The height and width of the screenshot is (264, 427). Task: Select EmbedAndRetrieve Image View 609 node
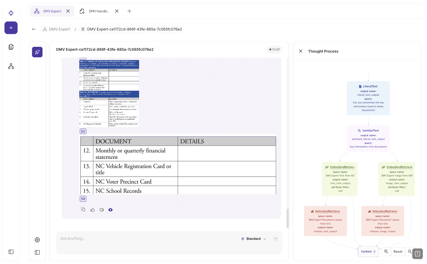[x=397, y=179]
